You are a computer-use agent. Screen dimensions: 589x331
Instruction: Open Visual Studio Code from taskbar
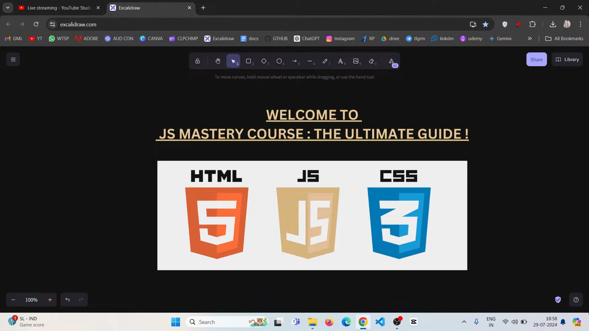click(x=380, y=322)
